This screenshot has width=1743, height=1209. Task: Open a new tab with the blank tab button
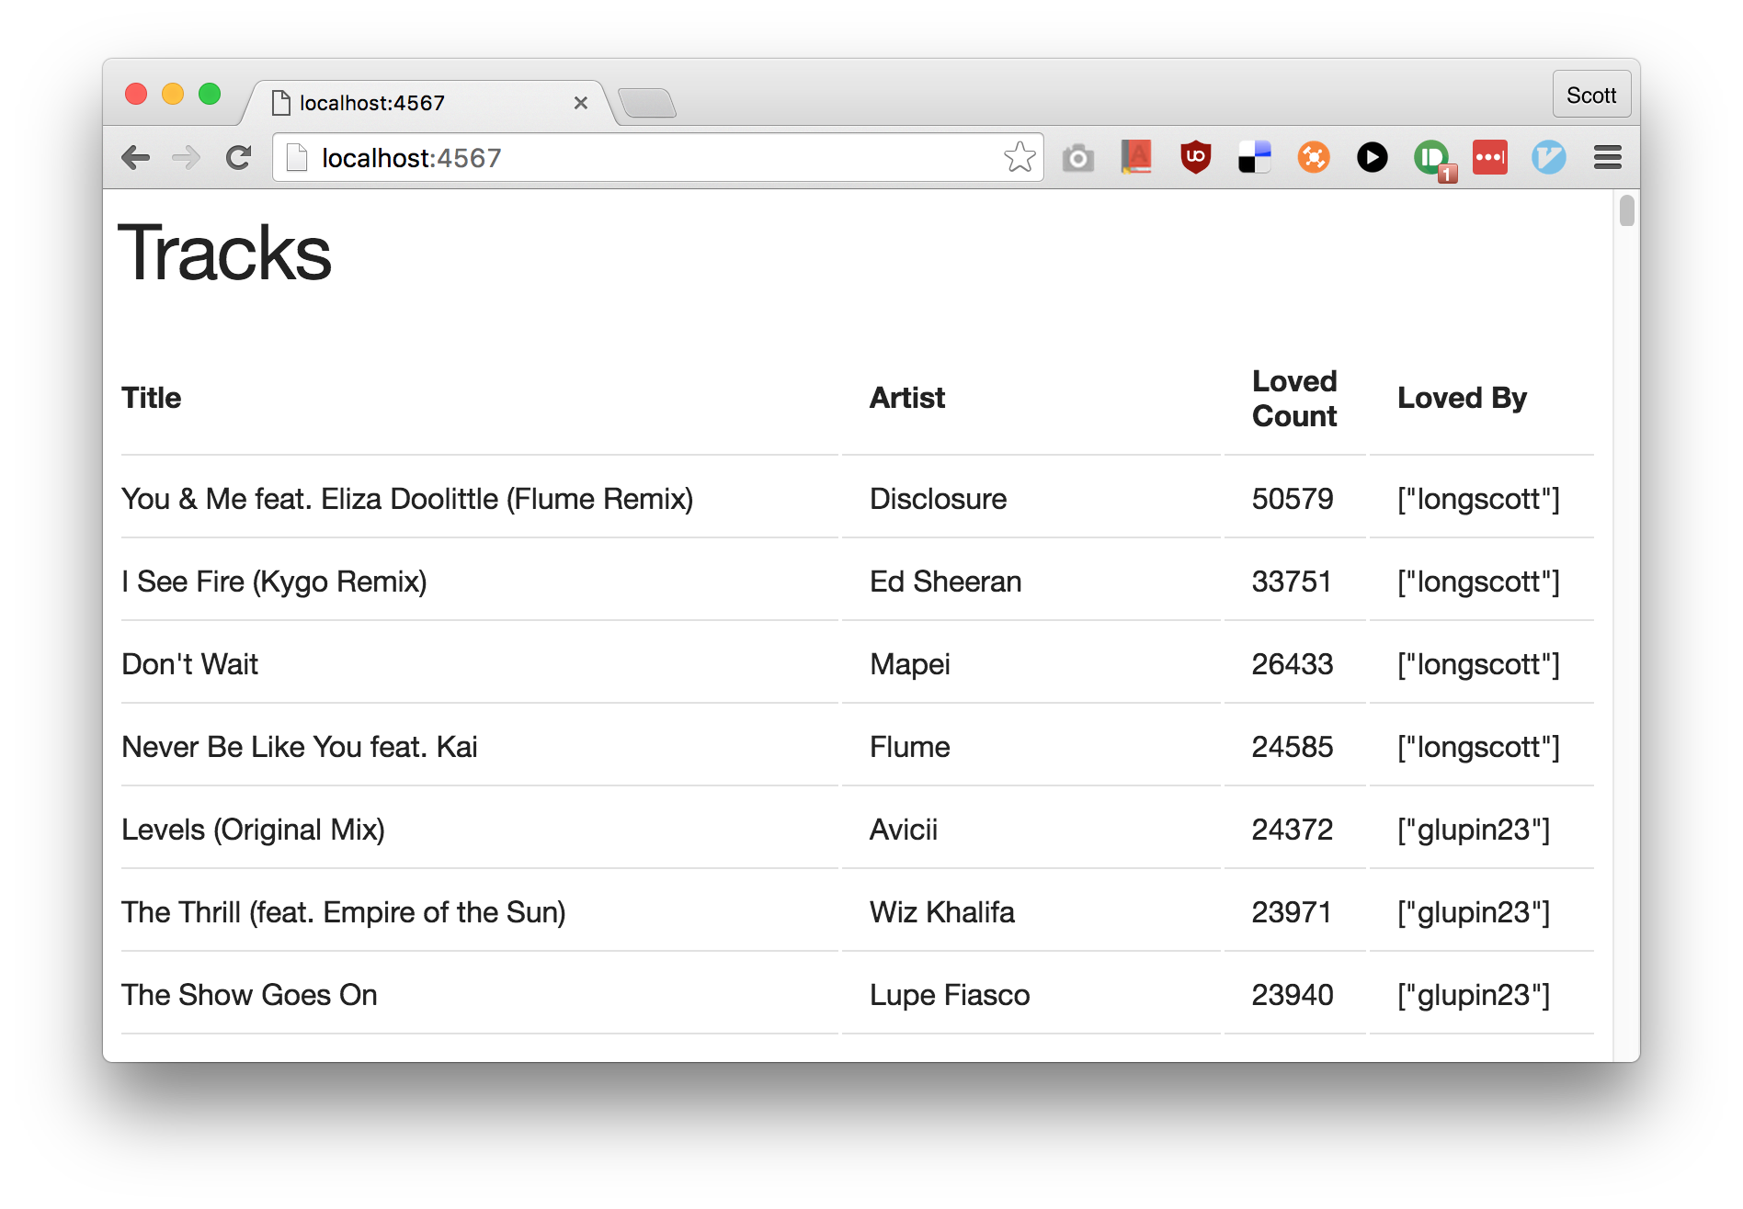[x=647, y=104]
